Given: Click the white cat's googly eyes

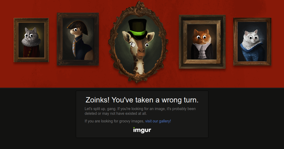Looking at the screenshot, I should pos(253,37).
